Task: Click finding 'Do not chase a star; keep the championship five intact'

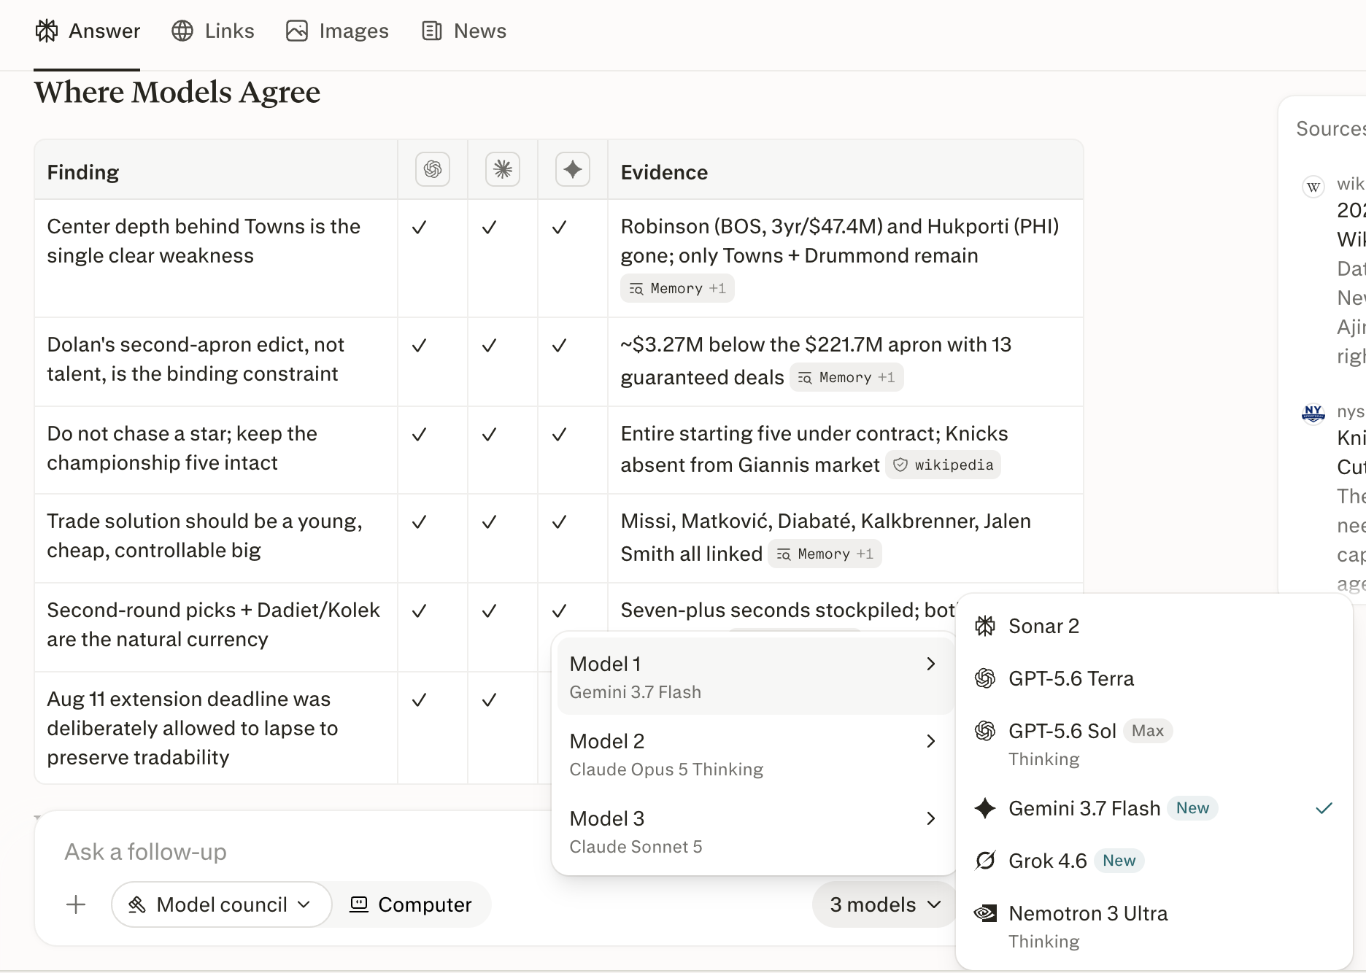Action: pos(182,448)
